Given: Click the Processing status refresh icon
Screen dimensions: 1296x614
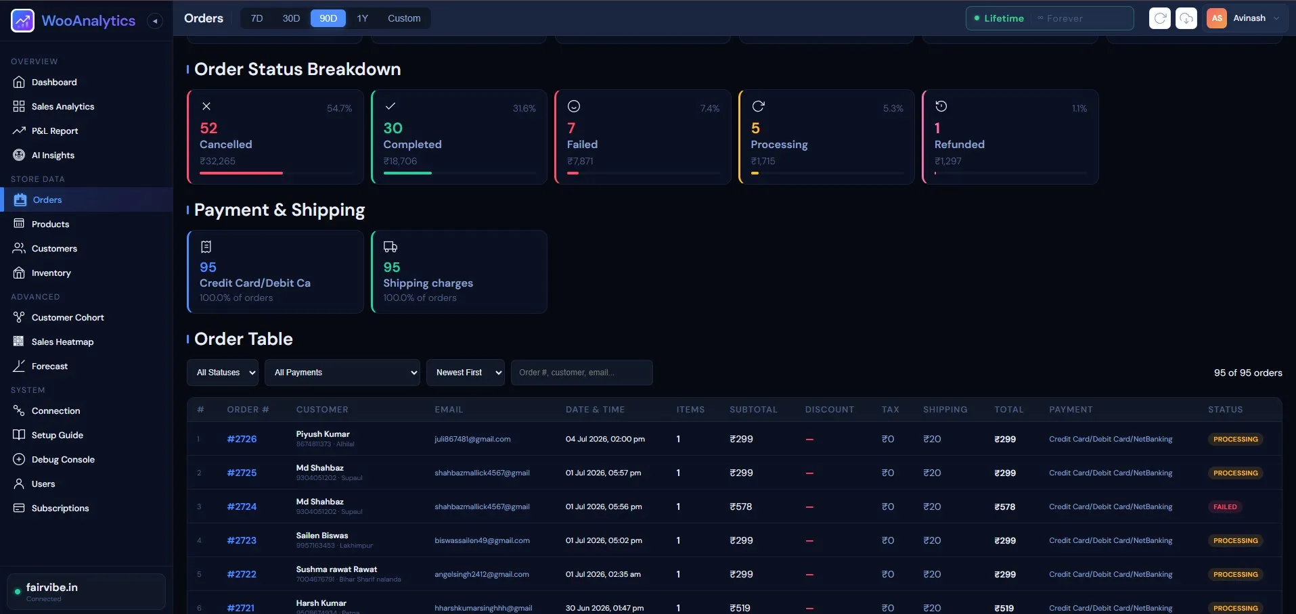Looking at the screenshot, I should pos(758,106).
